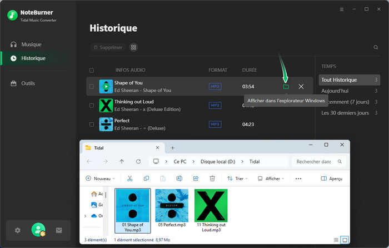The width and height of the screenshot is (389, 248).
Task: Toggle the select-all checkbox in the header
Action: coord(92,71)
